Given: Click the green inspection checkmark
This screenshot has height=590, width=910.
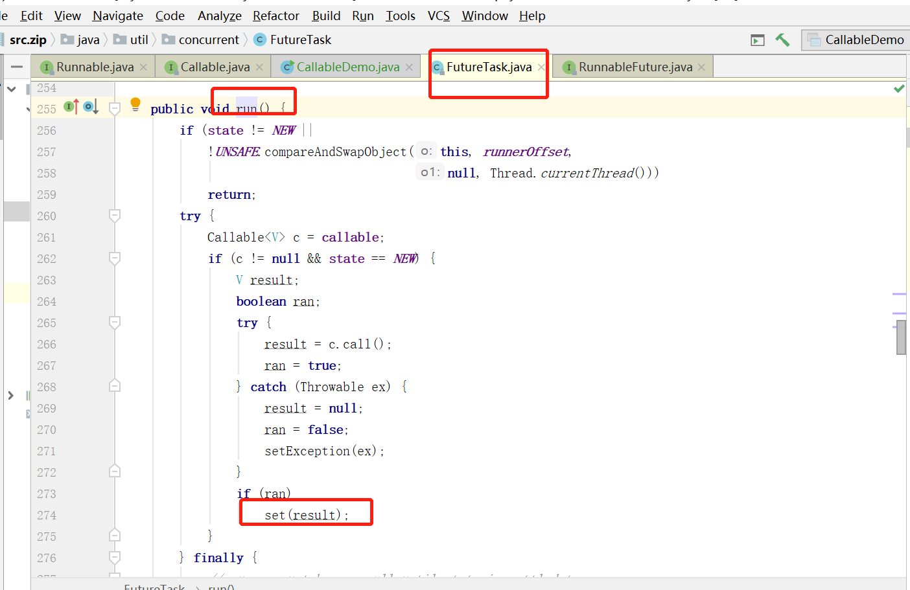Looking at the screenshot, I should coord(899,88).
